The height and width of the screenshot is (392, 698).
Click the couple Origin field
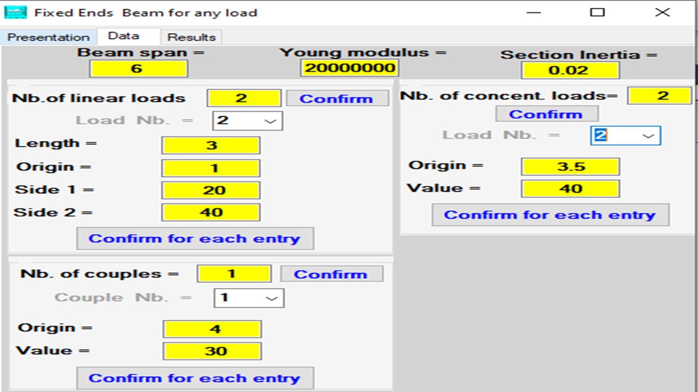(x=212, y=329)
